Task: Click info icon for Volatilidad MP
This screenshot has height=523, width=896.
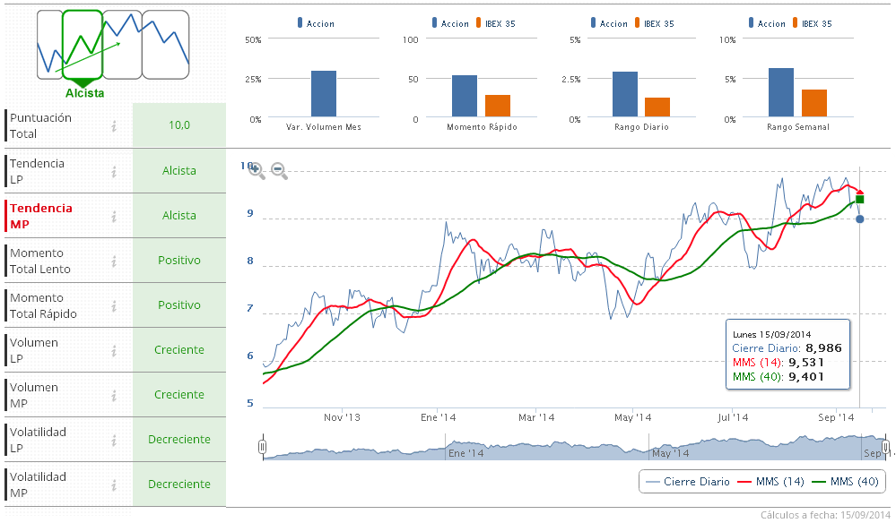Action: pyautogui.click(x=115, y=484)
